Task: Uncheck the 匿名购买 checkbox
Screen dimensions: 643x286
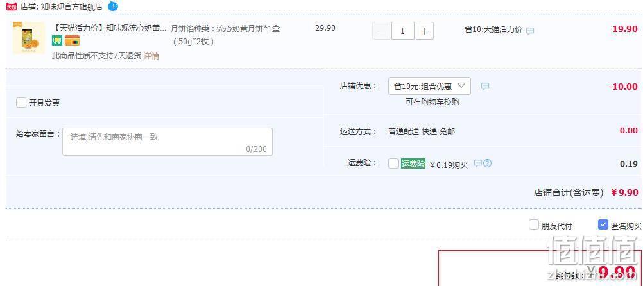Action: click(x=603, y=224)
